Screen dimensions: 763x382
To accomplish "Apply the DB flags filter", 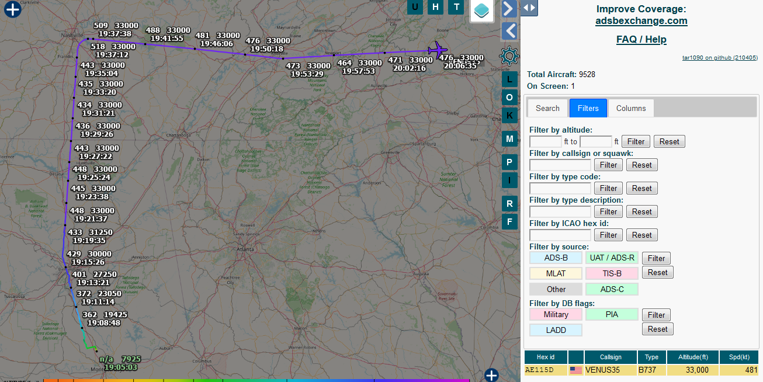I will (x=656, y=315).
